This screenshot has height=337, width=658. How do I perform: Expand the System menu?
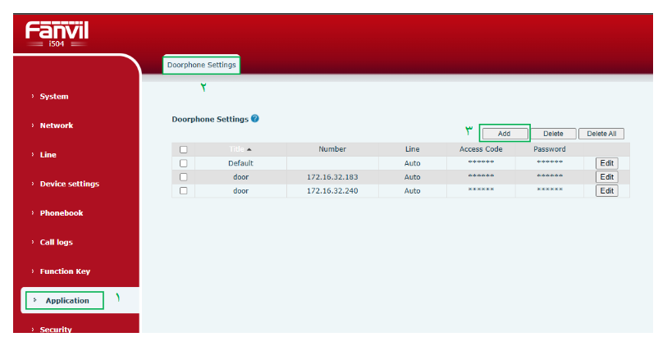pyautogui.click(x=54, y=97)
